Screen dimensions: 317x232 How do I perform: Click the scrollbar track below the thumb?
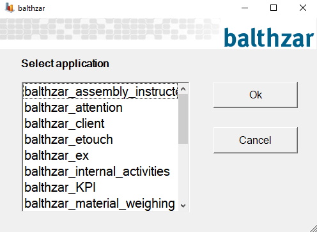[183, 172]
